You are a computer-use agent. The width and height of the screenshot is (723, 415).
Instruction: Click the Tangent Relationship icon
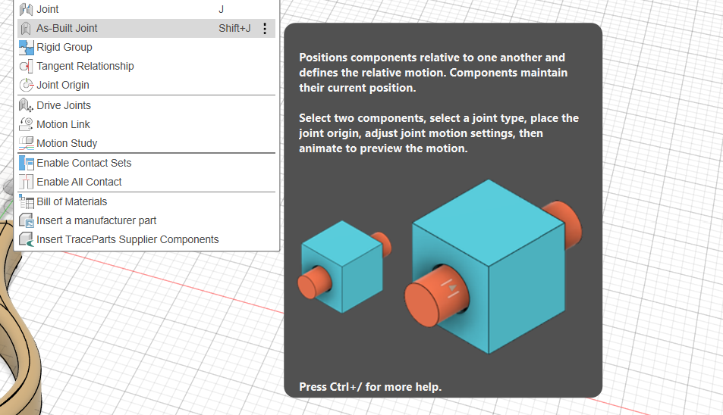coord(27,66)
